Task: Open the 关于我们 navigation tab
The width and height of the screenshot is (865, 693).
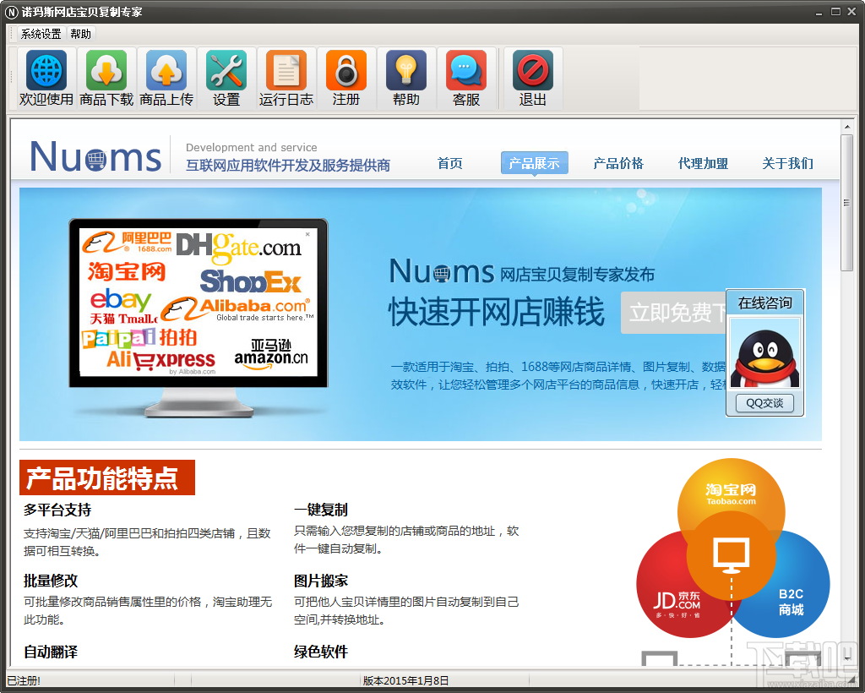Action: (787, 163)
